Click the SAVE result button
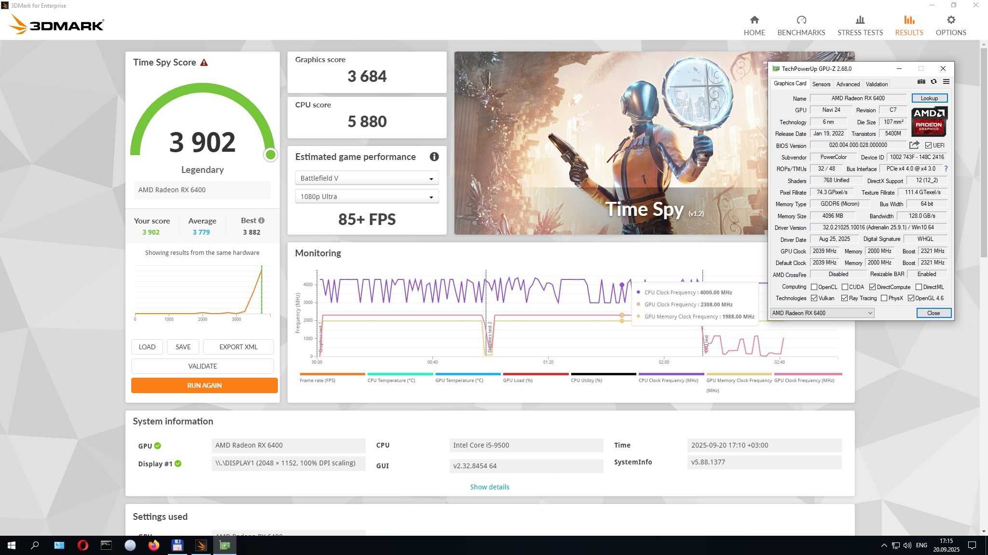Image resolution: width=988 pixels, height=555 pixels. click(183, 347)
